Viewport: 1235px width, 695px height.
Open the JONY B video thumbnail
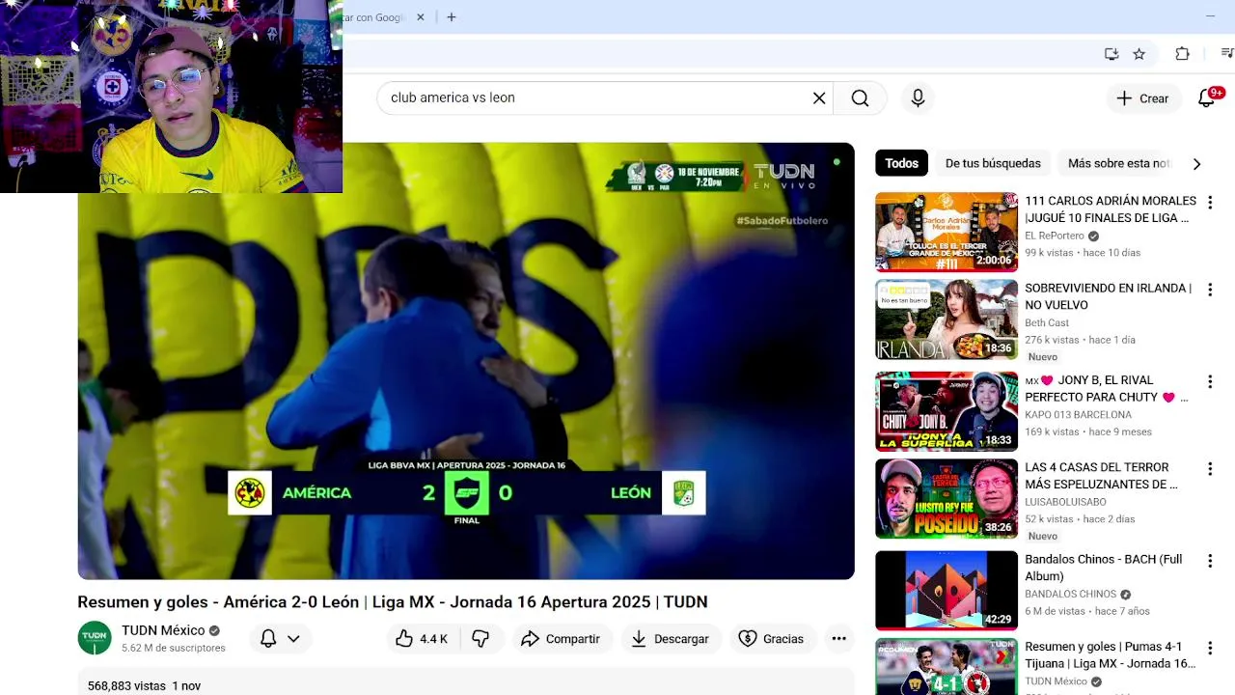(x=947, y=412)
